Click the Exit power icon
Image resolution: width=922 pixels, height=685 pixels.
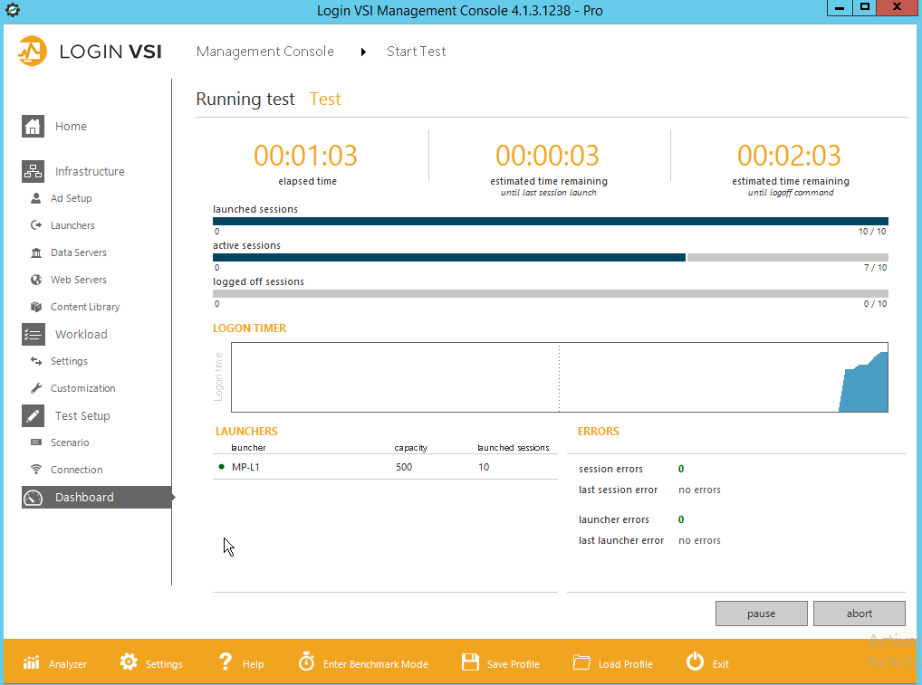(695, 661)
